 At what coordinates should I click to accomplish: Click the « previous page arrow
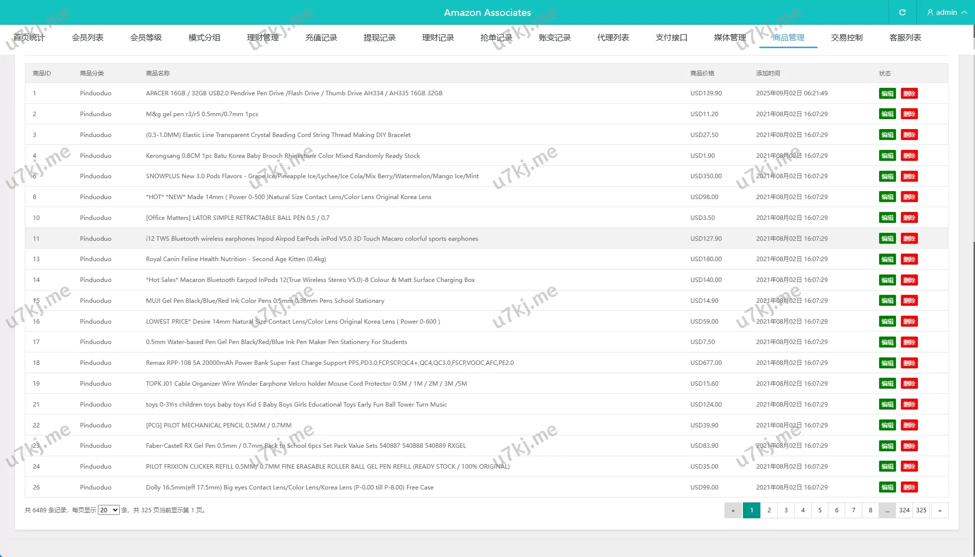(733, 510)
